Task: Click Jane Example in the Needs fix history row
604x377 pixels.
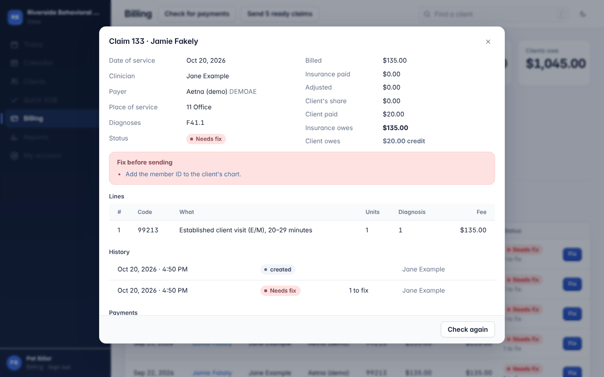Action: [423, 291]
